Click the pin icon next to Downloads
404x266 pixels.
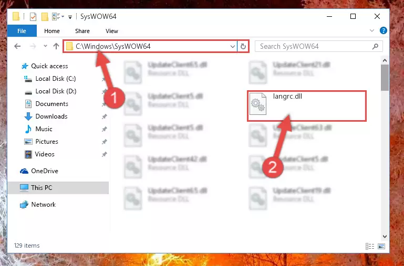point(104,116)
